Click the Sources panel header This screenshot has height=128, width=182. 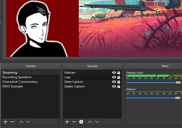click(93, 66)
